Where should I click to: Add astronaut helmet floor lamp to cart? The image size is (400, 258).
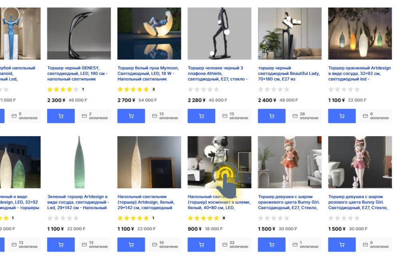tap(201, 245)
